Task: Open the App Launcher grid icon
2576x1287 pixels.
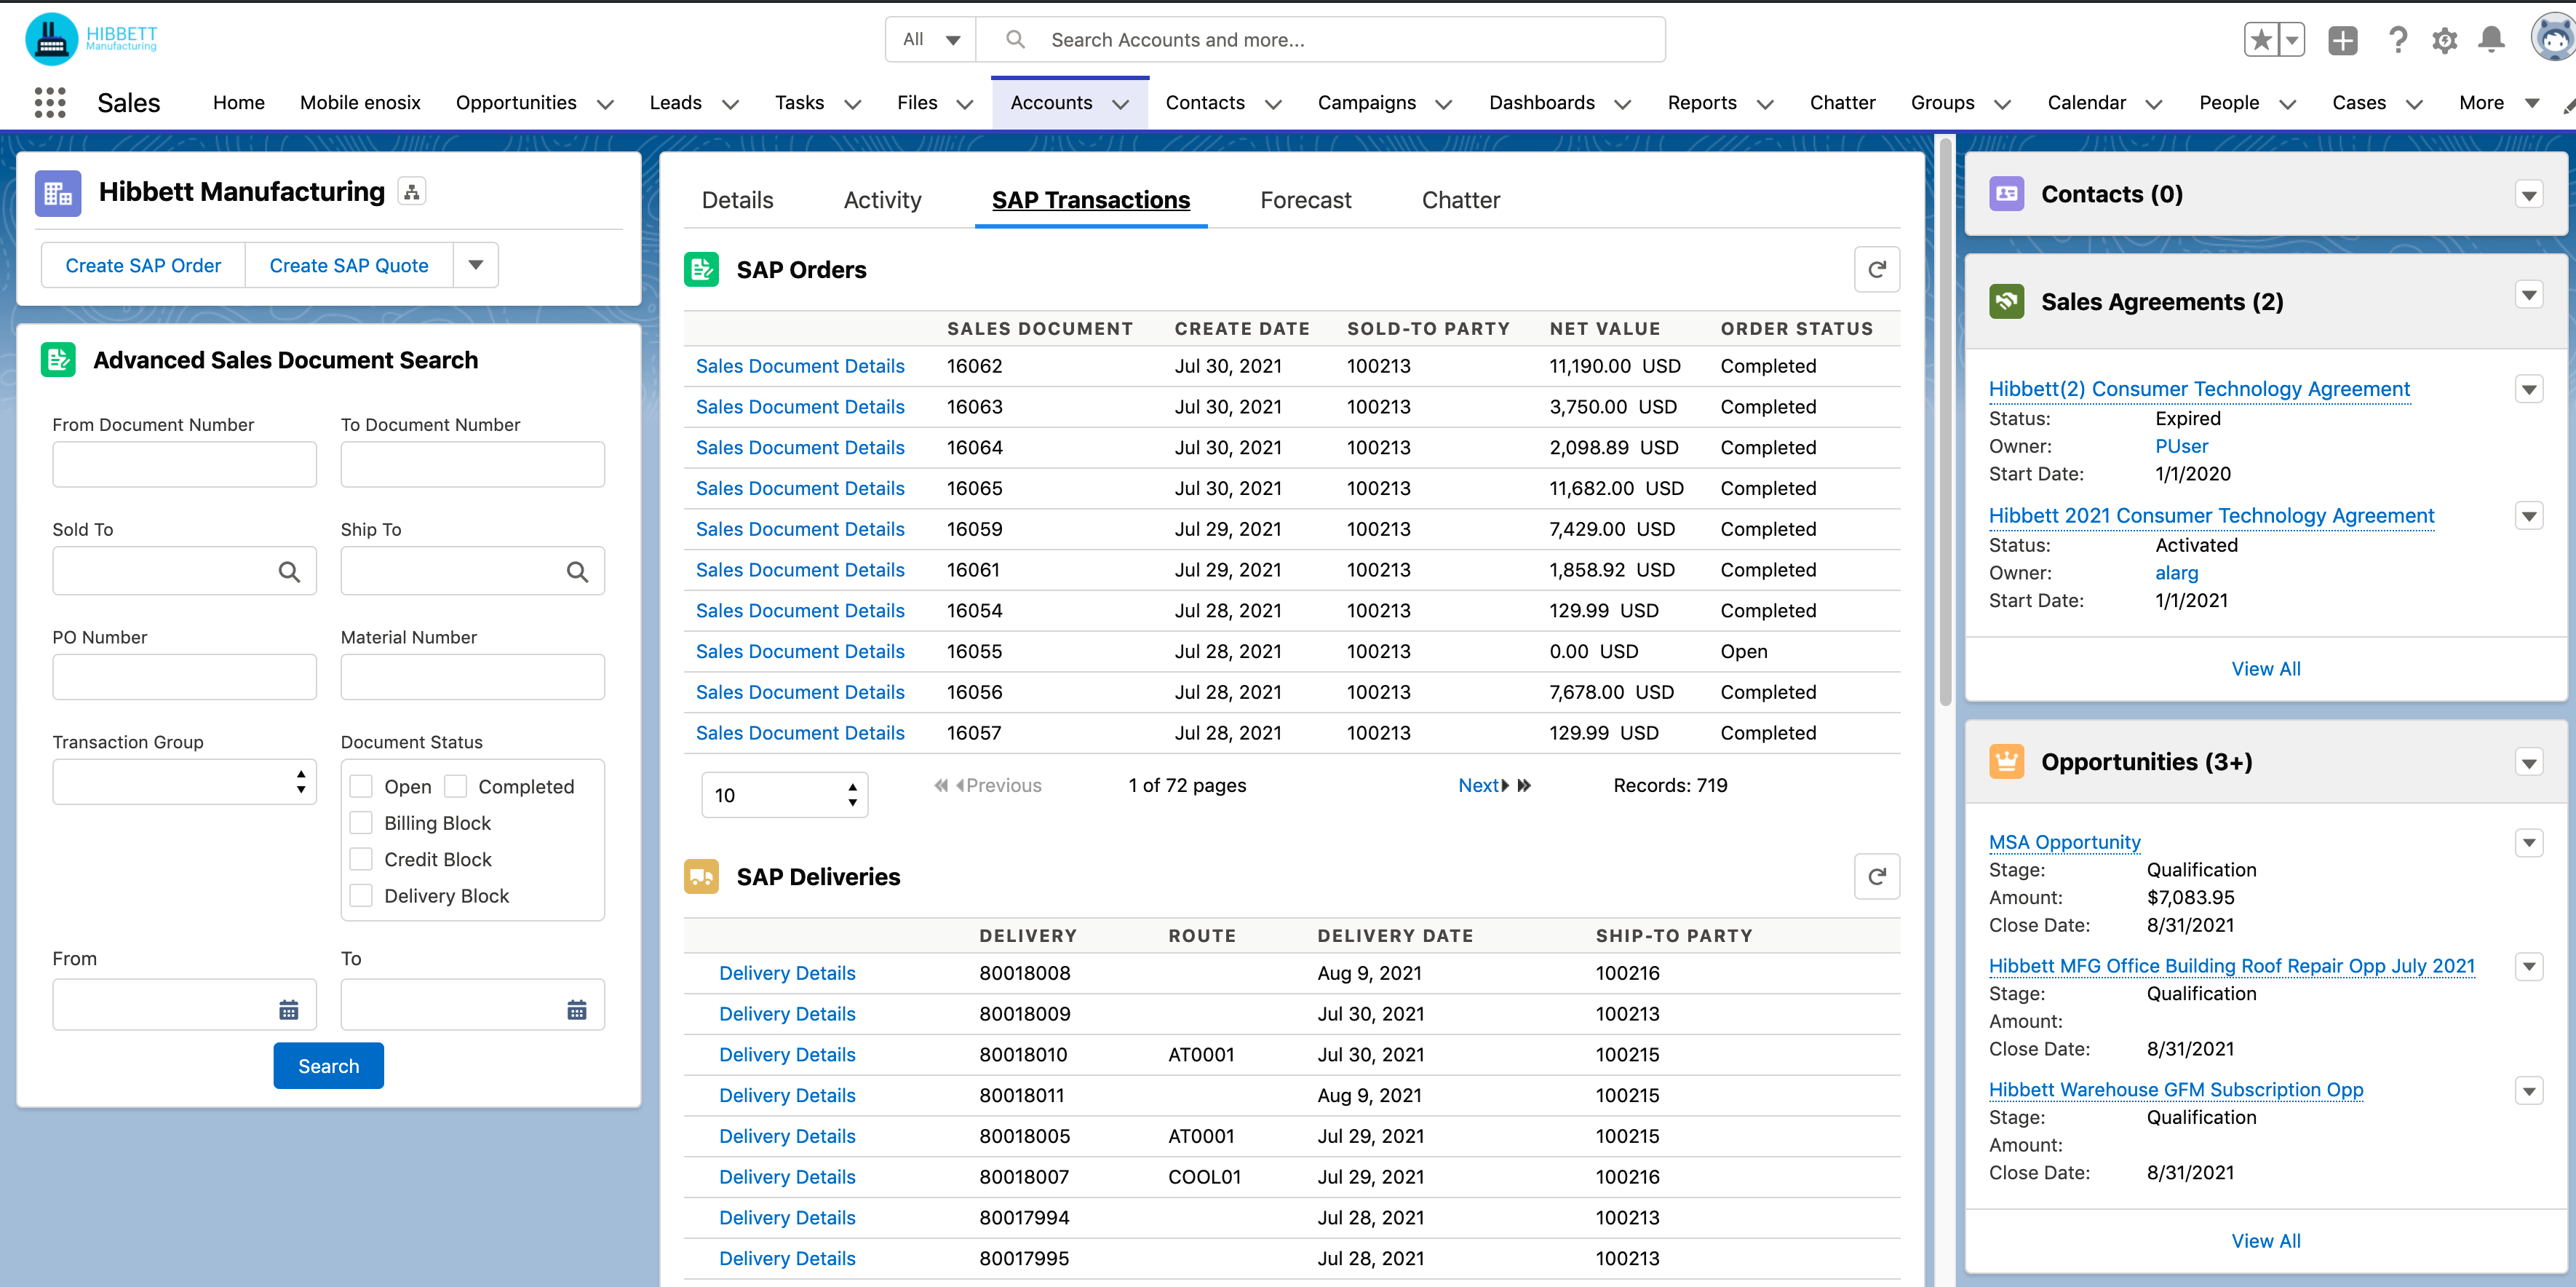Action: (x=49, y=103)
